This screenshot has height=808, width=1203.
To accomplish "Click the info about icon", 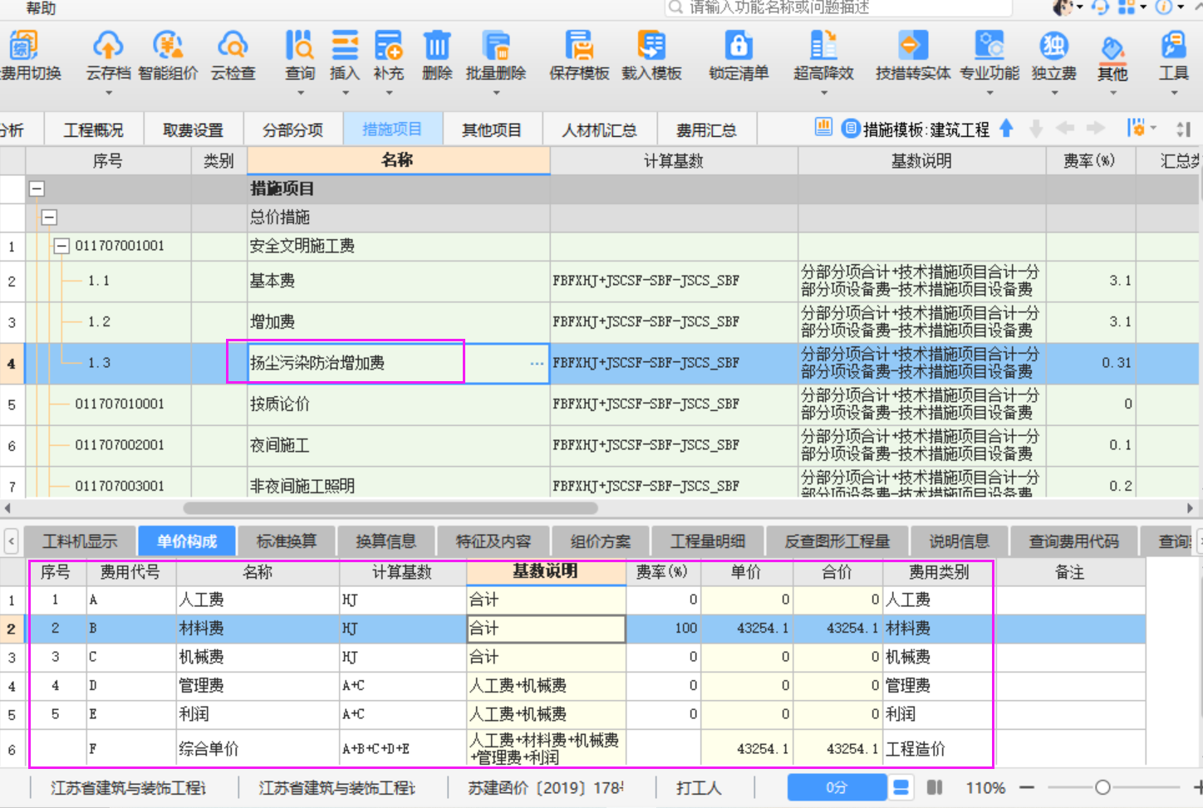I will point(1164,7).
